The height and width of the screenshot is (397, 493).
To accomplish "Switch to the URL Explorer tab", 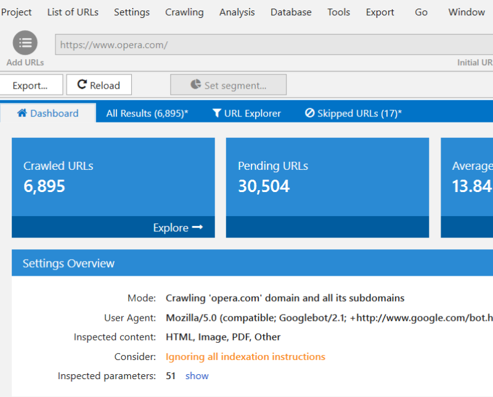I will [246, 113].
